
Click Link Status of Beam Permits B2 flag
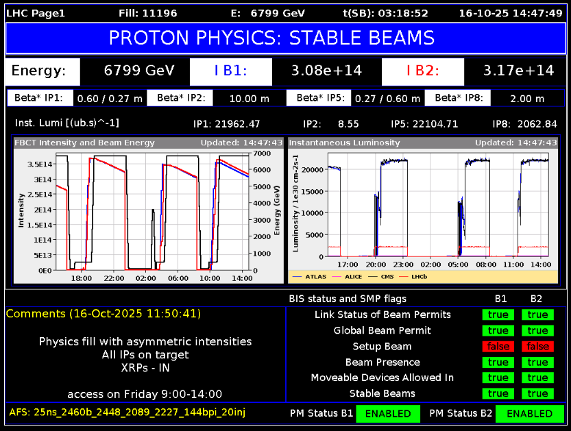coord(537,315)
